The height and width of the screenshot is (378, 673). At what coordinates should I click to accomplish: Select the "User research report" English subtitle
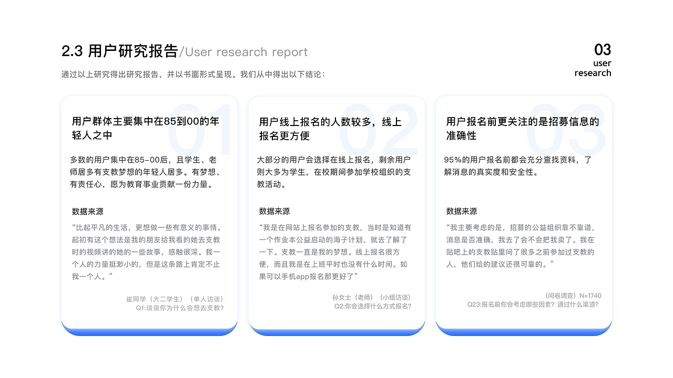click(x=244, y=52)
